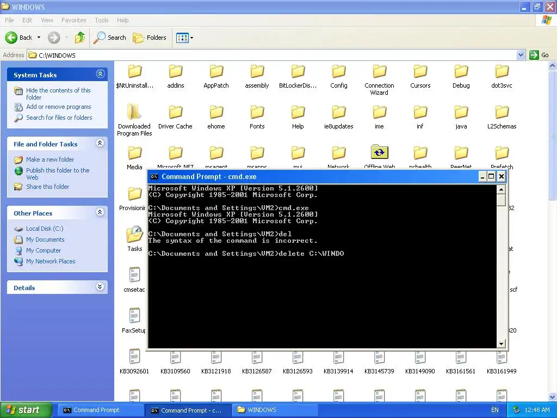The image size is (557, 418).
Task: Select the java folder icon
Action: [x=461, y=112]
